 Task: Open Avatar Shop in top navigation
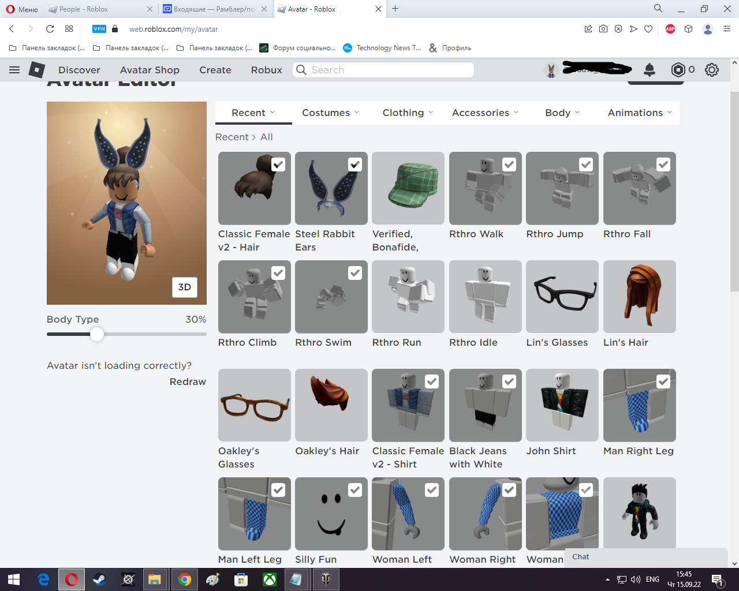[x=150, y=70]
